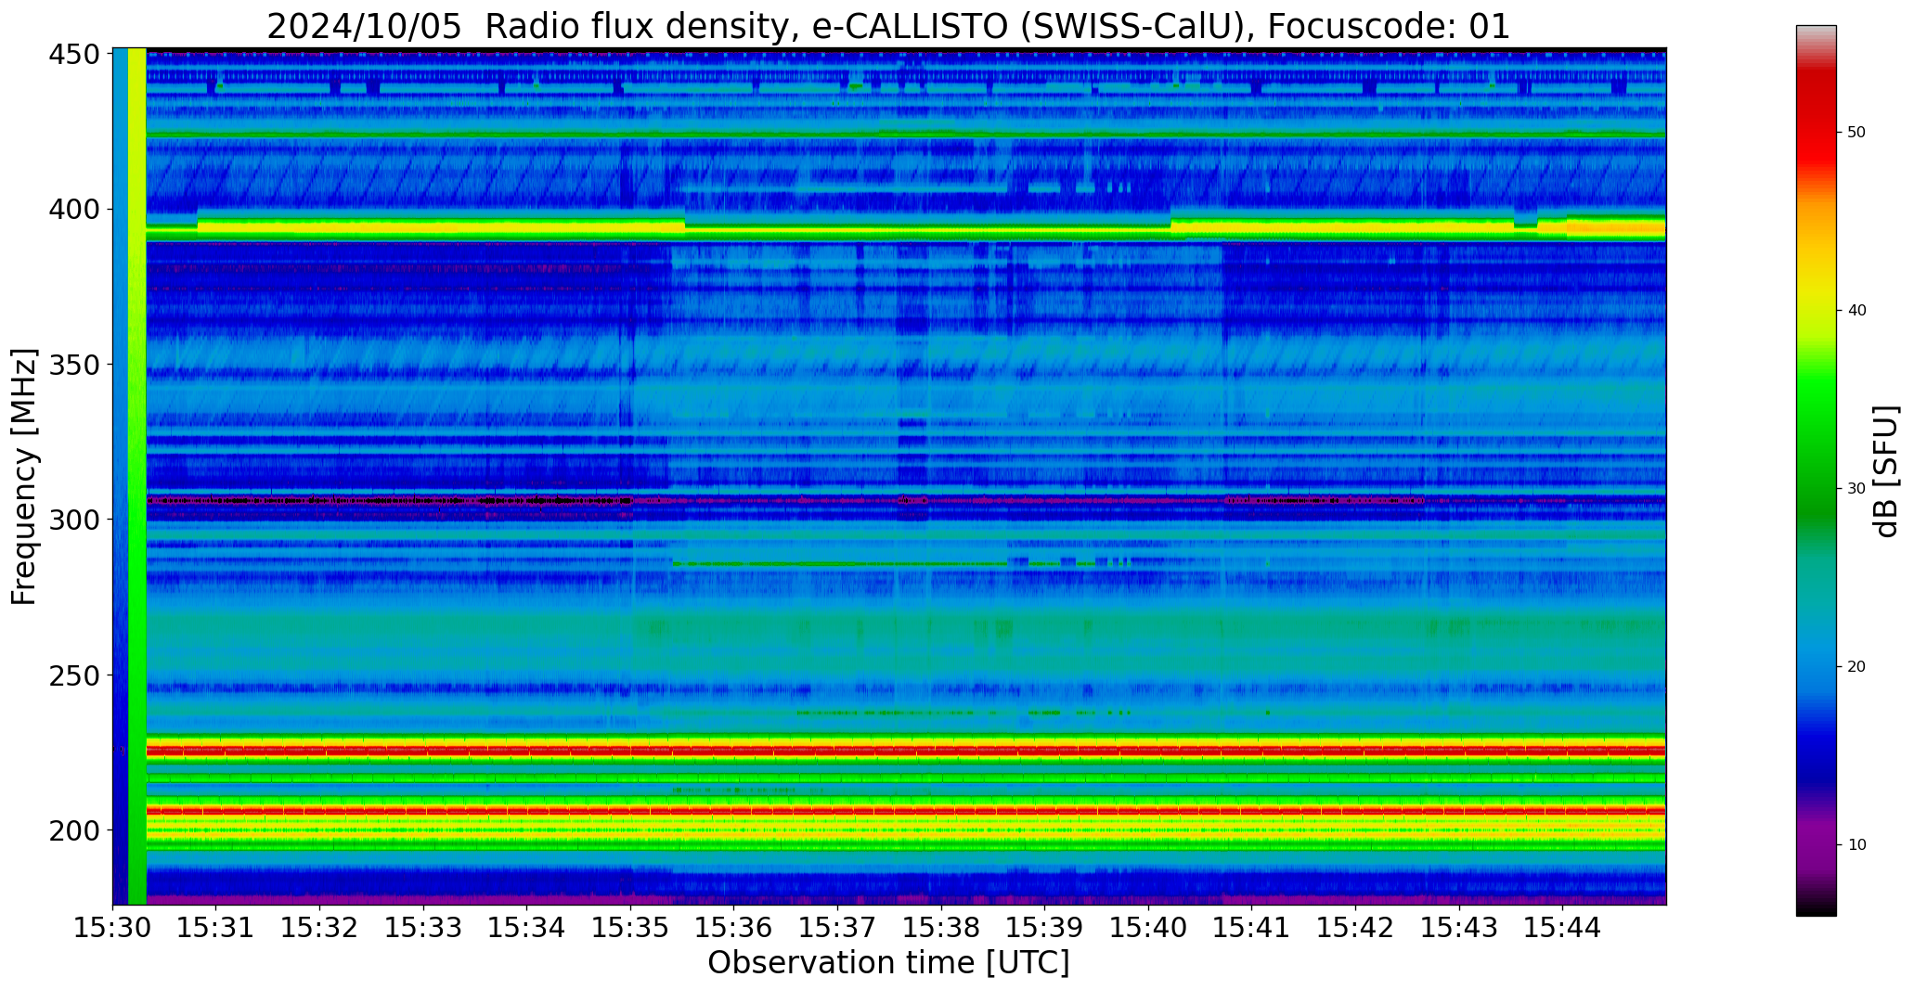Image resolution: width=1914 pixels, height=990 pixels.
Task: Click the 15:43 time tick label
Action: [x=1459, y=927]
